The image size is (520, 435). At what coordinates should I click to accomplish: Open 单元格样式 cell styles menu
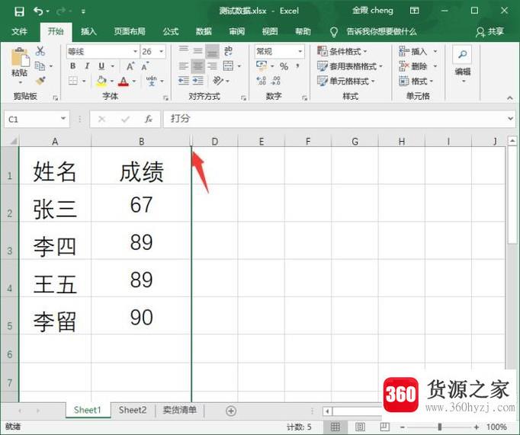(x=346, y=81)
